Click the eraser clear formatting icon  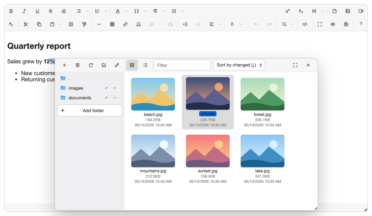click(x=64, y=11)
